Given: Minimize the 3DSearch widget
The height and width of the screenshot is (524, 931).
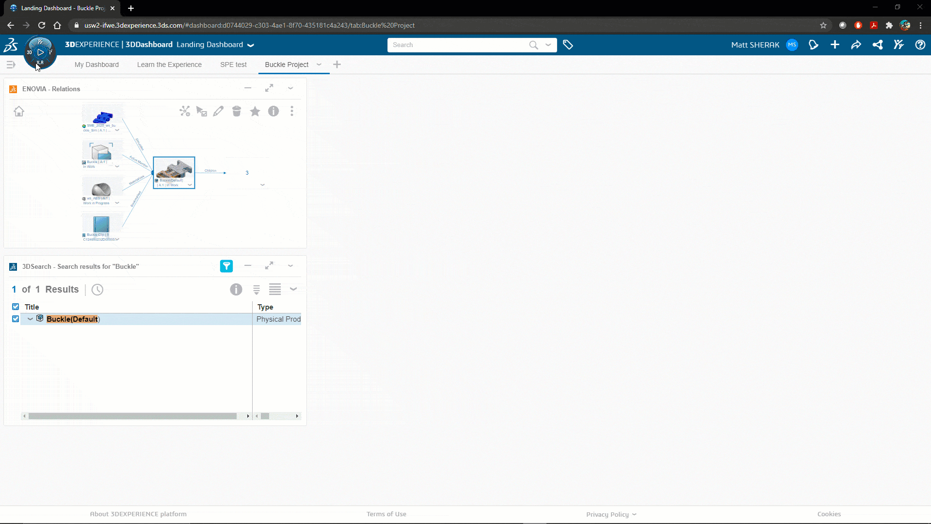Looking at the screenshot, I should click(248, 265).
